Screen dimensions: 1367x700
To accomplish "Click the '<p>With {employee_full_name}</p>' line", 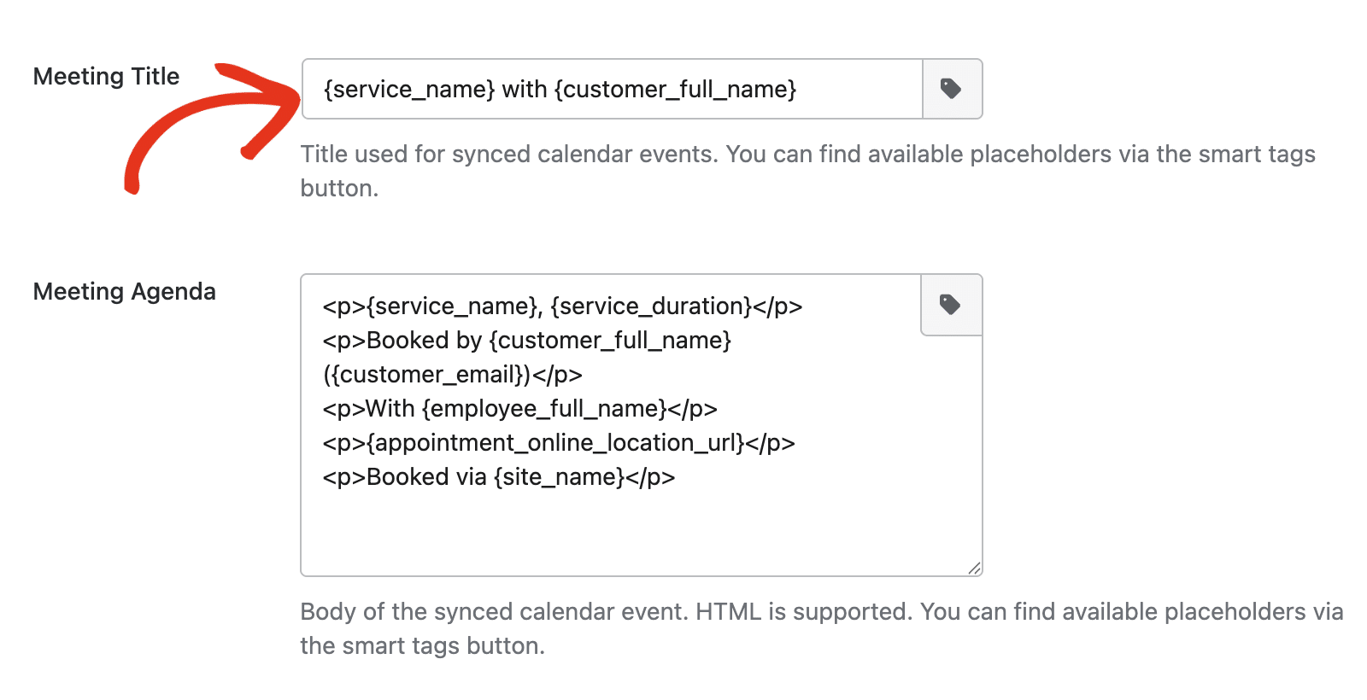I will (x=519, y=409).
